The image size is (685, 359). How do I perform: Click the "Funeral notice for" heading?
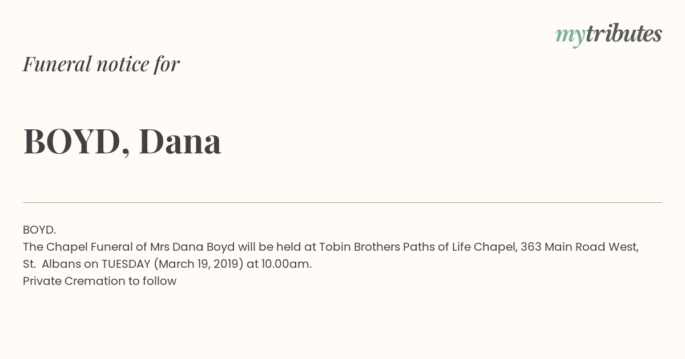(101, 64)
